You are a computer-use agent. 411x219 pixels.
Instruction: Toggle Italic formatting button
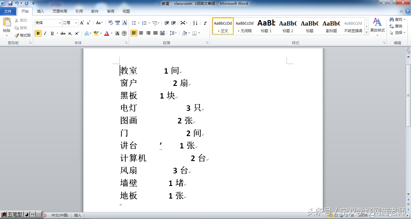pos(45,33)
